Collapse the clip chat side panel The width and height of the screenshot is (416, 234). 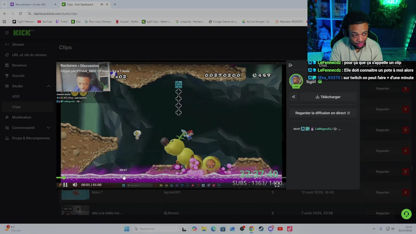(x=290, y=65)
